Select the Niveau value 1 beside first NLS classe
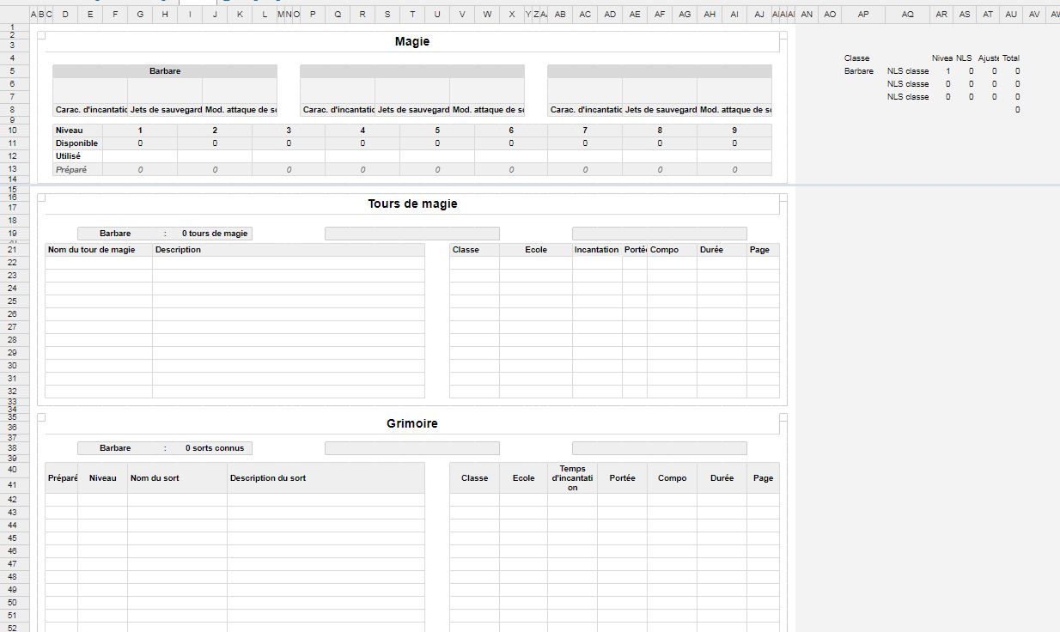Viewport: 1060px width, 632px height. (947, 71)
